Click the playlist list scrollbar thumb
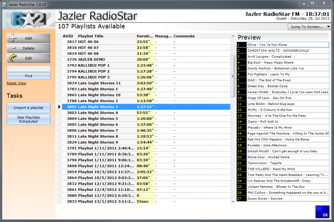Image resolution: width=334 pixels, height=222 pixels. pyautogui.click(x=233, y=76)
